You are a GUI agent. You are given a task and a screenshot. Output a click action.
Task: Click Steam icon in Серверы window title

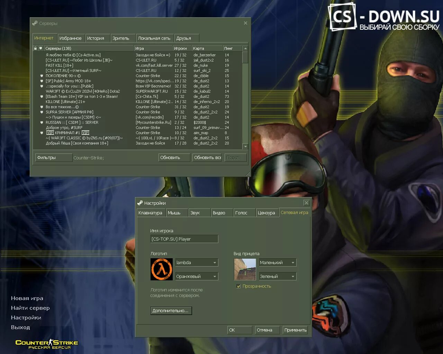click(35, 24)
